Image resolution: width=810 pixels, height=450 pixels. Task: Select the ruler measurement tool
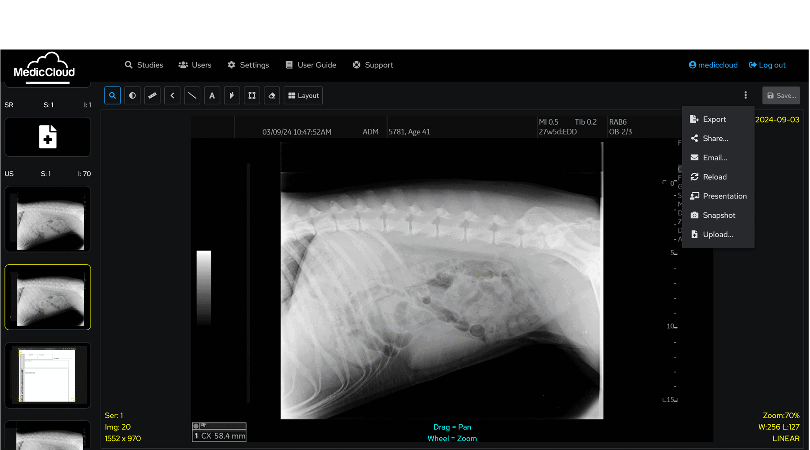153,95
